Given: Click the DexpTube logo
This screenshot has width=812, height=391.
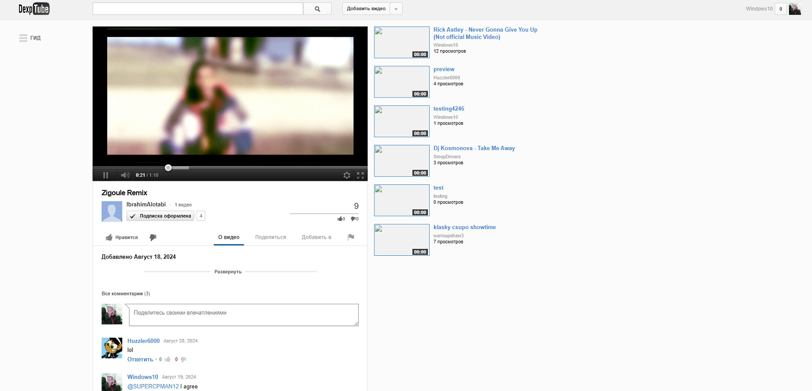Looking at the screenshot, I should 34,9.
